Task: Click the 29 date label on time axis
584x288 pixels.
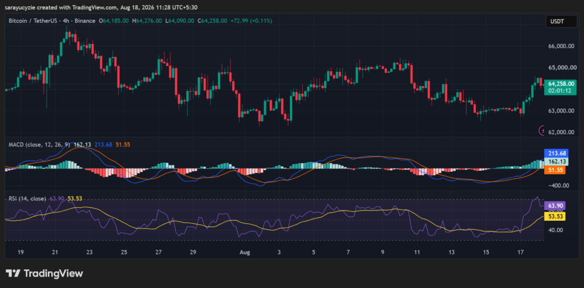Action: pyautogui.click(x=193, y=252)
